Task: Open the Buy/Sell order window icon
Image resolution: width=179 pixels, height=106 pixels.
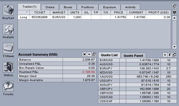Action: (8, 10)
